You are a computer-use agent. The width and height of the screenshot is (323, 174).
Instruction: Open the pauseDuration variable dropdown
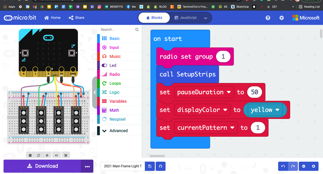pyautogui.click(x=229, y=92)
